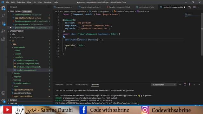
Task: Click constructor in the breadcrumb
Action: (144, 11)
